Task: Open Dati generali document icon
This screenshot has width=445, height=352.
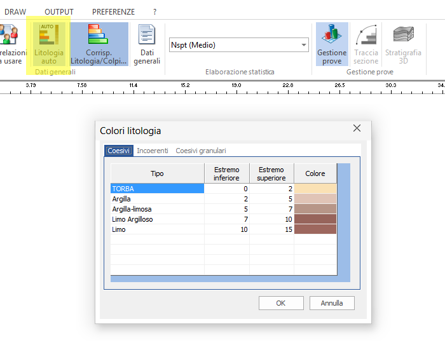Action: coord(147,44)
